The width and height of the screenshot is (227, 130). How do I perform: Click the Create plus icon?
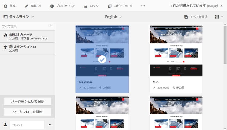(x=5, y=6)
